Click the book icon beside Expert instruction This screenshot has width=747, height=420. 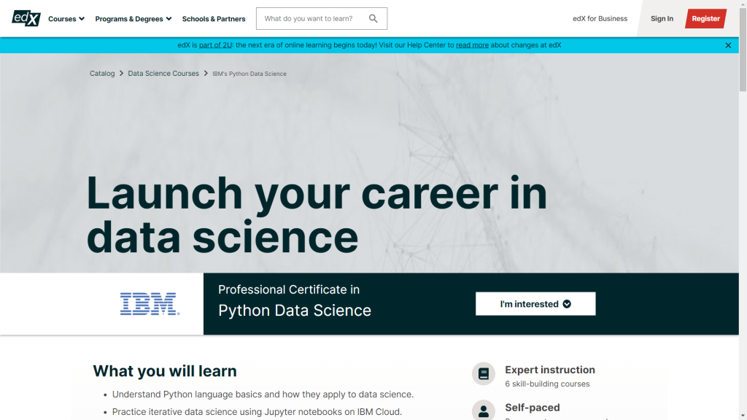pos(484,373)
